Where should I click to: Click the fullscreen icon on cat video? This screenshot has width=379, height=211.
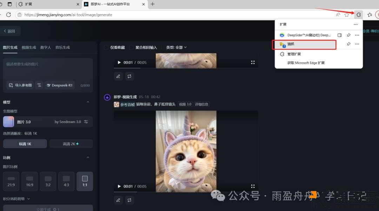pyautogui.click(x=253, y=186)
